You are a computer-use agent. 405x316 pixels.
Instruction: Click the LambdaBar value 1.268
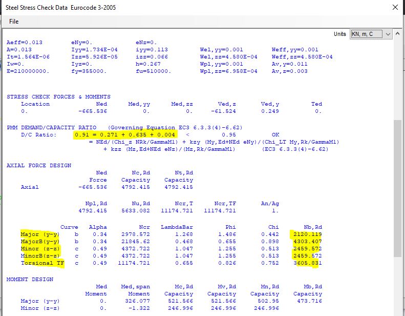pyautogui.click(x=184, y=234)
